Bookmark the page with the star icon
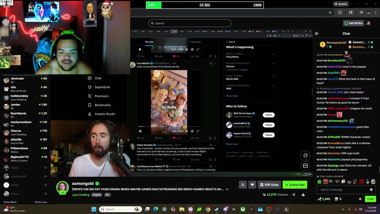The image size is (380, 214). pyautogui.click(x=330, y=12)
